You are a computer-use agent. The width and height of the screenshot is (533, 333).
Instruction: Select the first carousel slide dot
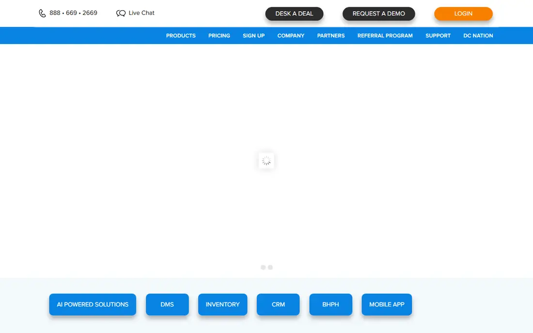coord(263,268)
